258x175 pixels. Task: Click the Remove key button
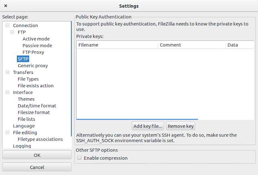point(181,126)
